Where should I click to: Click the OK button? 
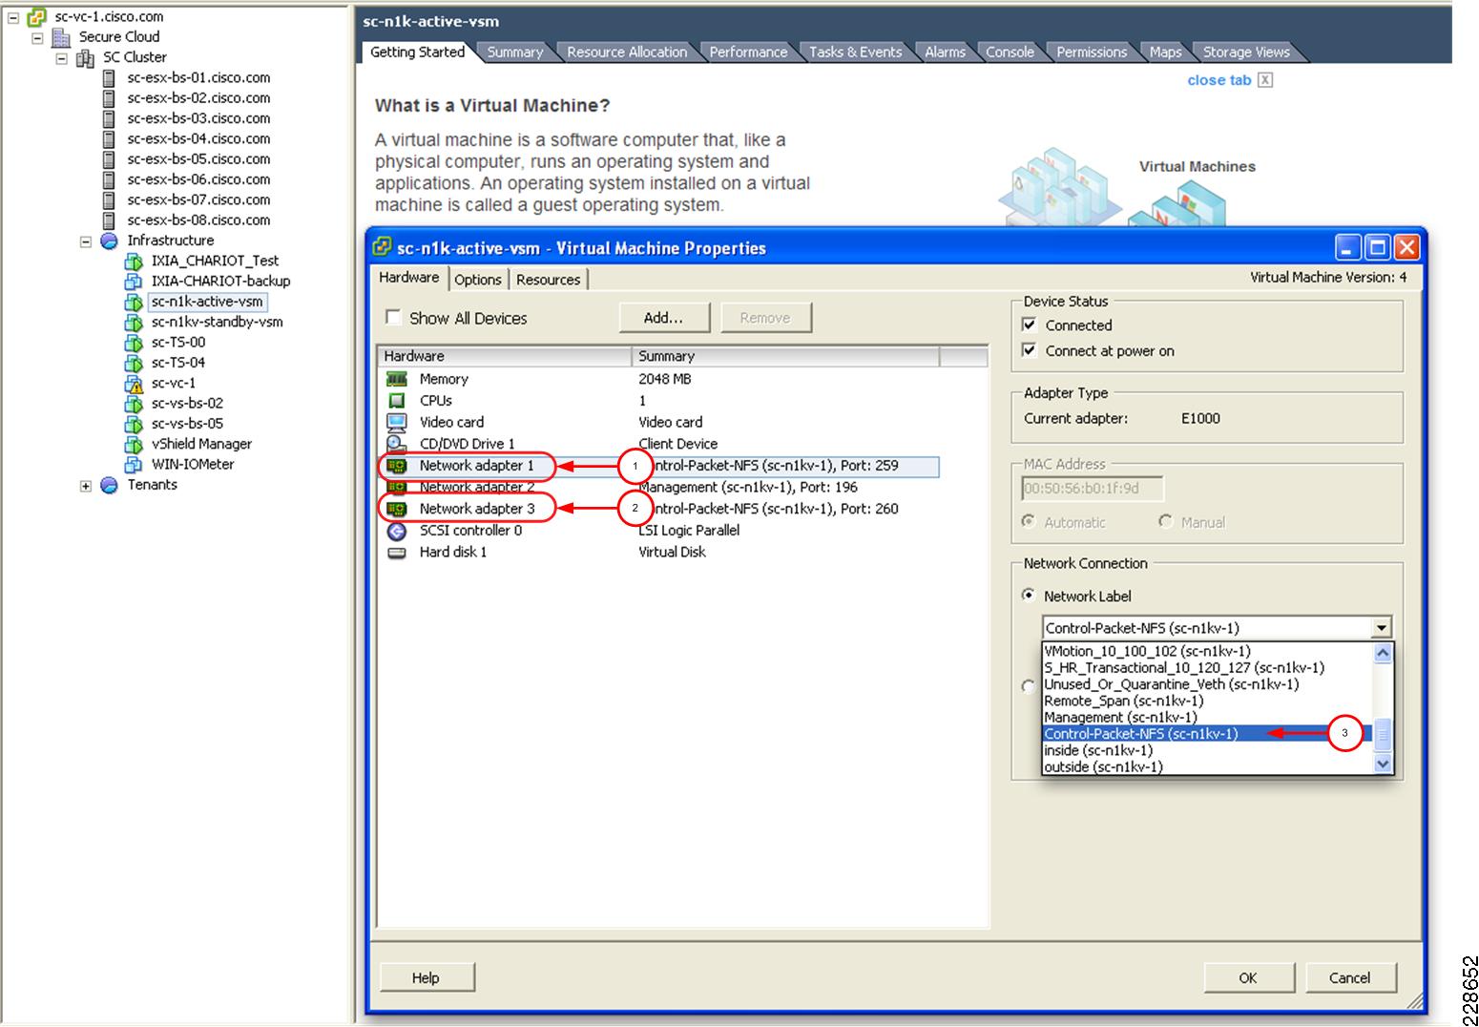point(1248,977)
